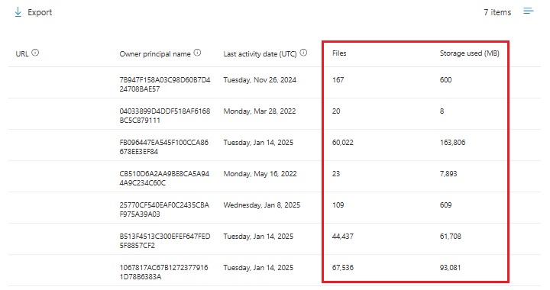Screen dimensions: 550x290
Task: Click the date Wednesday, Jan 8, 2025
Action: (x=262, y=205)
